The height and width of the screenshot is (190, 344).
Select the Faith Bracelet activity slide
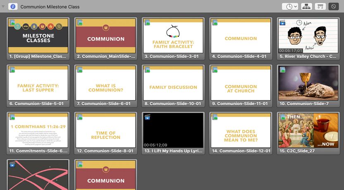pos(173,36)
